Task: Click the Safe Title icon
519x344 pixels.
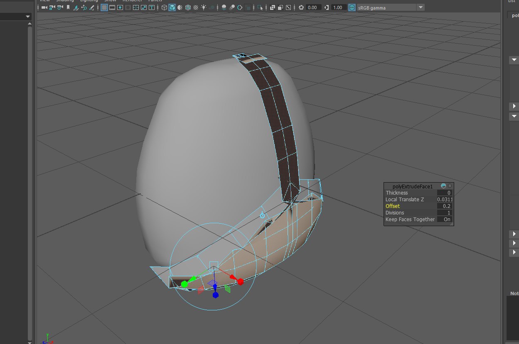Action: [152, 7]
